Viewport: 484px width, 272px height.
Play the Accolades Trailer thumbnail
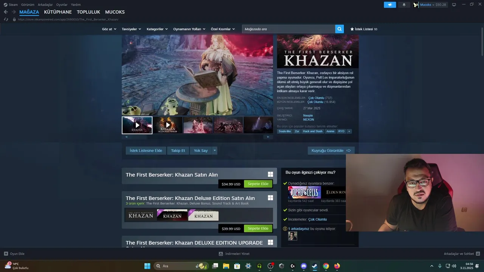(x=168, y=125)
